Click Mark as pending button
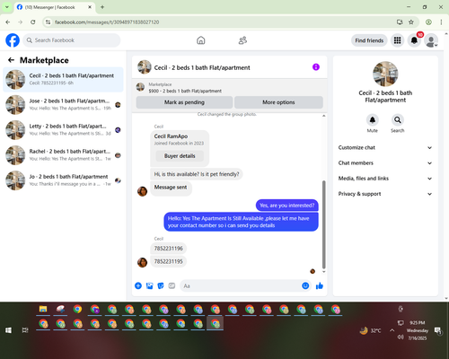Image resolution: width=449 pixels, height=359 pixels. (x=184, y=102)
